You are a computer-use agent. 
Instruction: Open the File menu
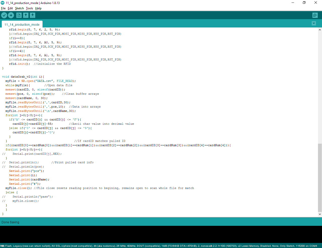point(3,8)
